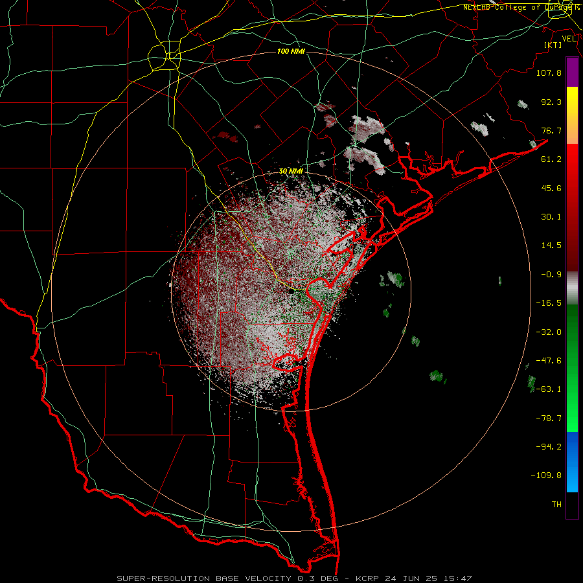Viewport: 583px width, 583px height.
Task: Click the VEL legend title
Action: pos(569,39)
